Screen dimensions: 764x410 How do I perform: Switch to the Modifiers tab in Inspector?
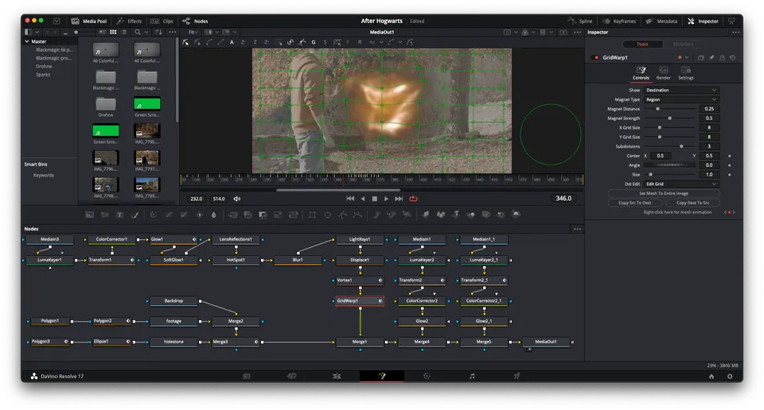pyautogui.click(x=683, y=44)
